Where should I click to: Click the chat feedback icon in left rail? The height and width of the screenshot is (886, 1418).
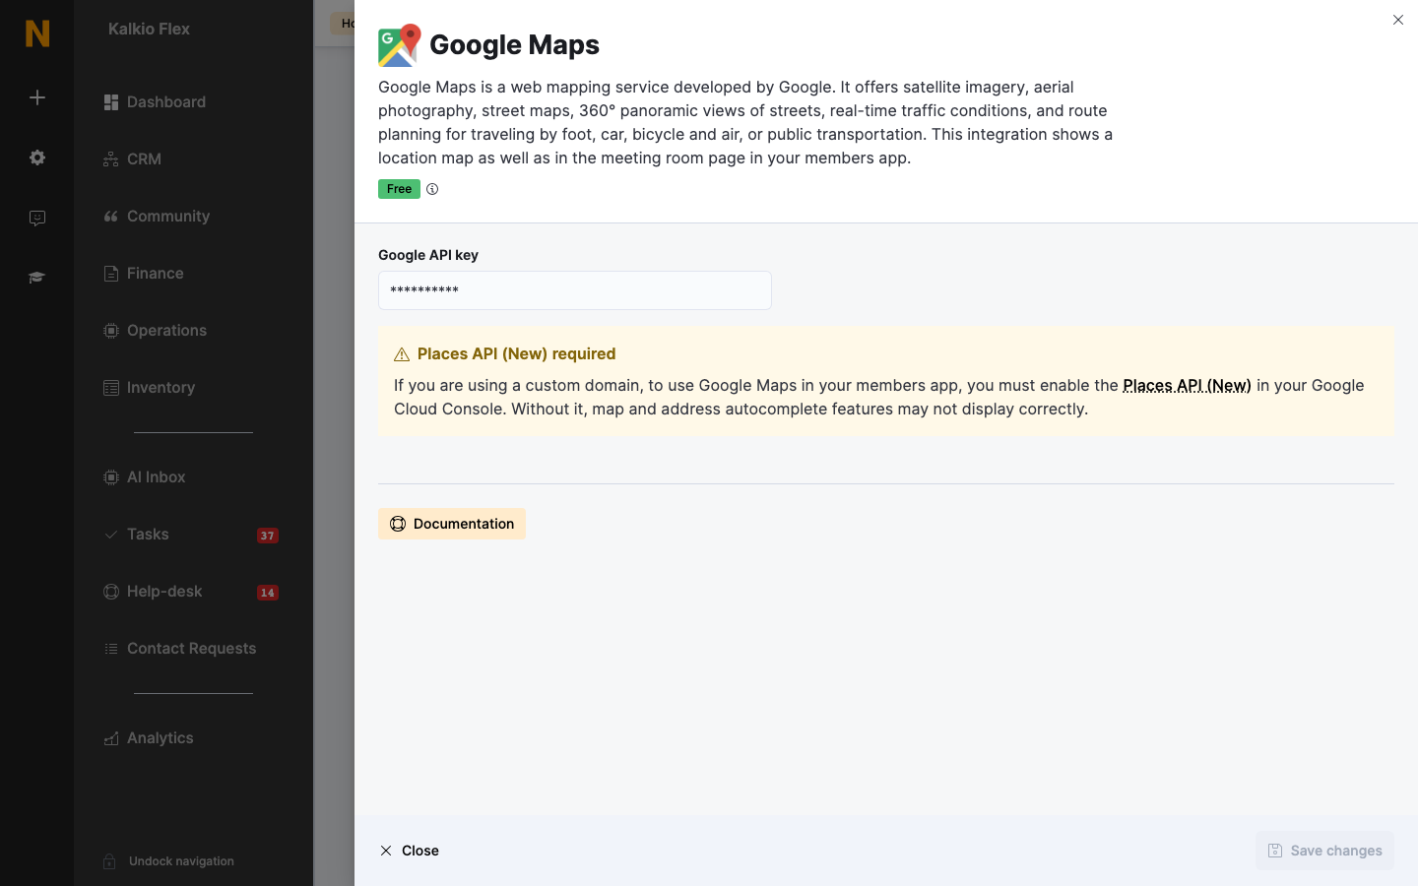37,219
